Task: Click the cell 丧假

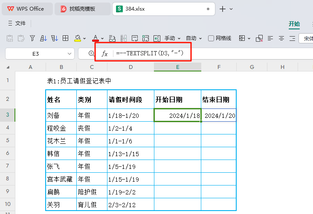Action: click(92, 128)
